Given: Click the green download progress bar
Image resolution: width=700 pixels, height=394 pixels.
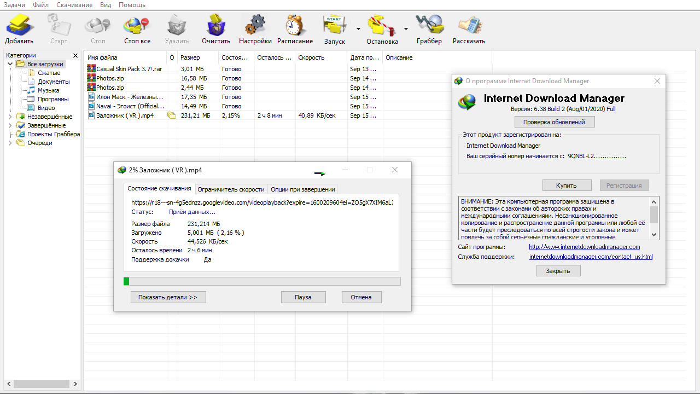Looking at the screenshot, I should tap(262, 281).
